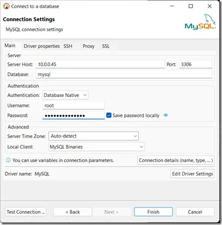Click into the Server Host field
Image resolution: width=222 pixels, height=225 pixels.
pyautogui.click(x=100, y=65)
